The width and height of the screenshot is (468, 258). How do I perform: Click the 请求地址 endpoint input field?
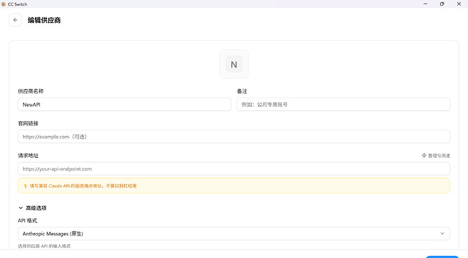pyautogui.click(x=234, y=169)
